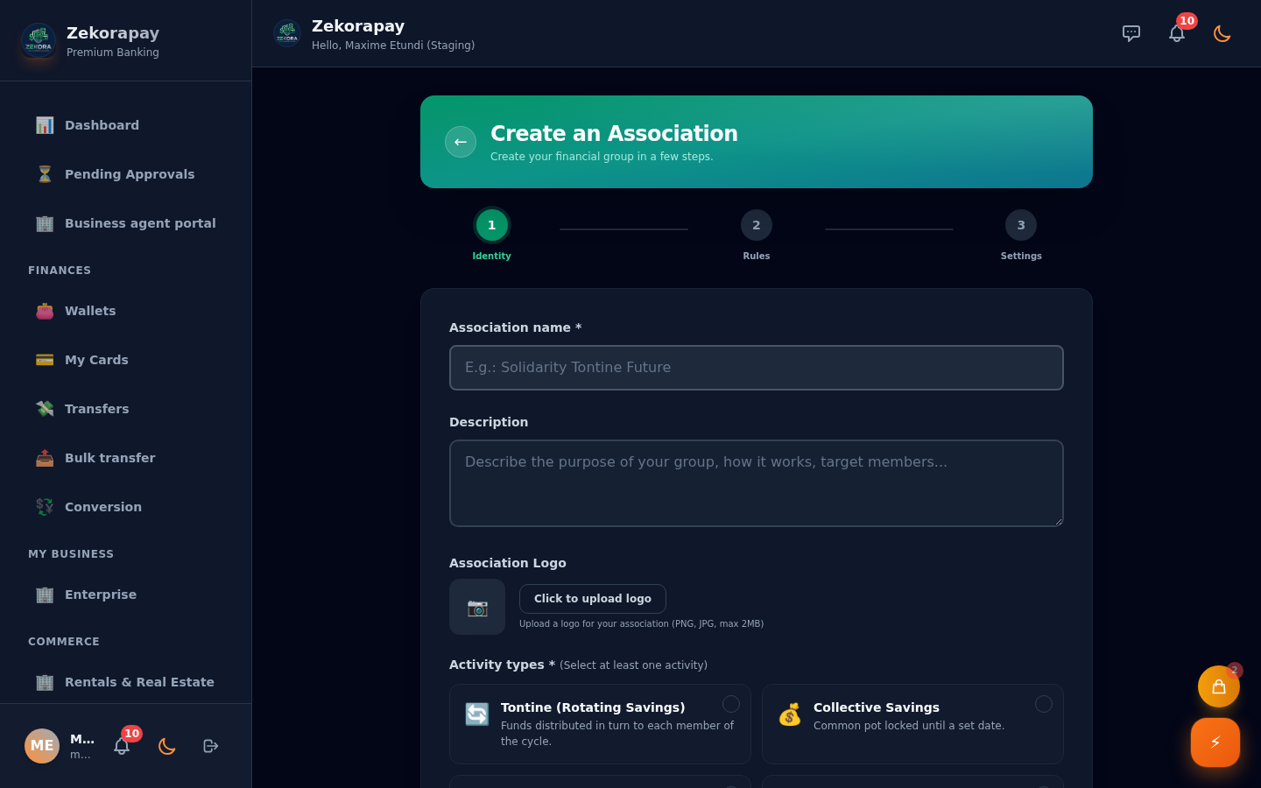Open Dashboard from the sidebar

126,125
